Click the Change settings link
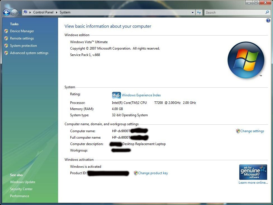This screenshot has height=205, width=273. click(x=252, y=131)
